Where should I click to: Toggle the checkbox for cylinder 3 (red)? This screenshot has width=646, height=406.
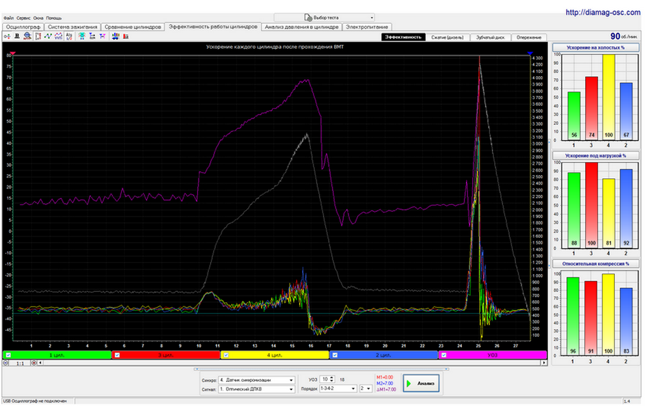click(x=117, y=355)
